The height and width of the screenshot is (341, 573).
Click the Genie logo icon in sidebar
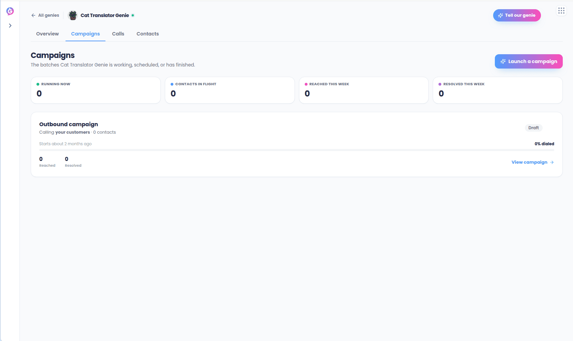pos(10,11)
